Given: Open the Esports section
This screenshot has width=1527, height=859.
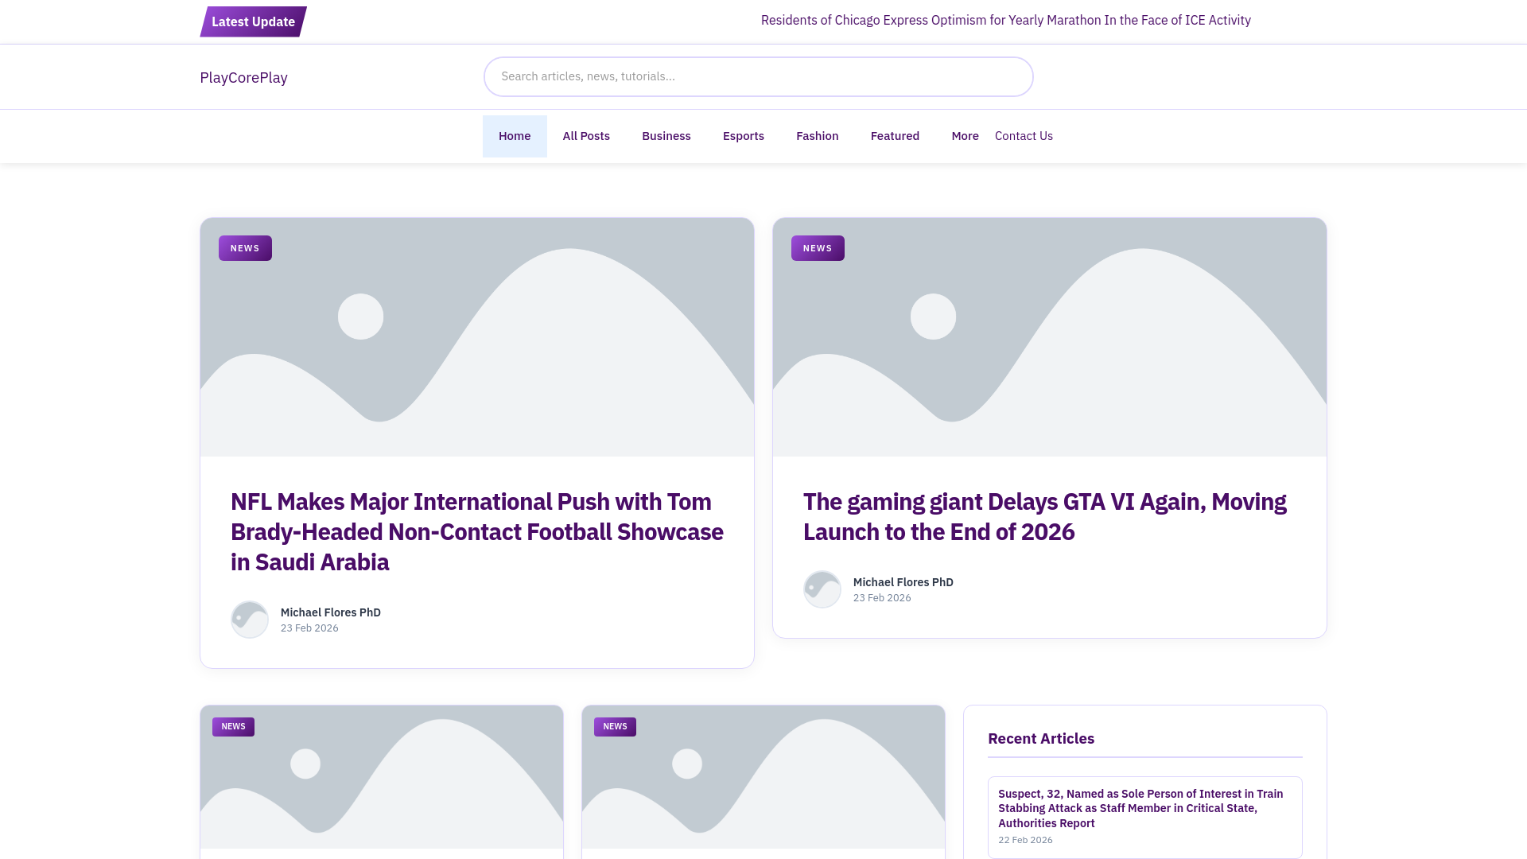Looking at the screenshot, I should pos(743,136).
